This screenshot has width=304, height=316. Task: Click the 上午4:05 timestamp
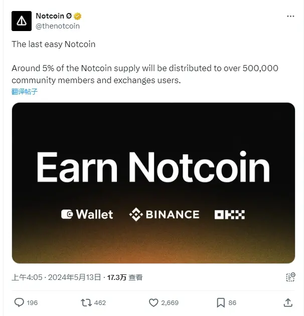click(29, 277)
